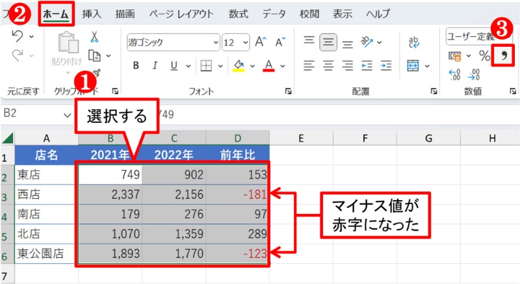
Task: Align text to top
Action: (309, 41)
